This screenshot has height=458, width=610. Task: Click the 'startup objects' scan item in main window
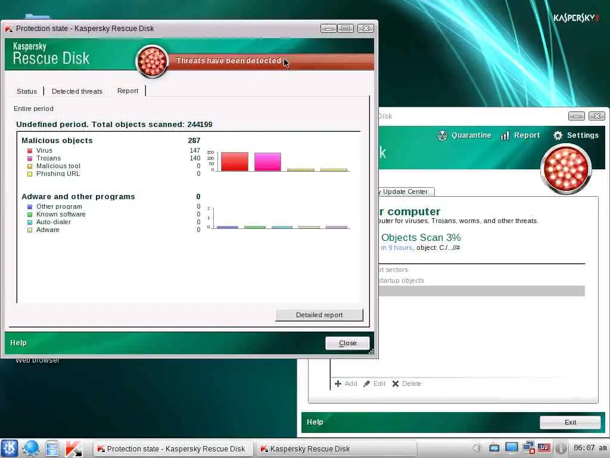(401, 280)
